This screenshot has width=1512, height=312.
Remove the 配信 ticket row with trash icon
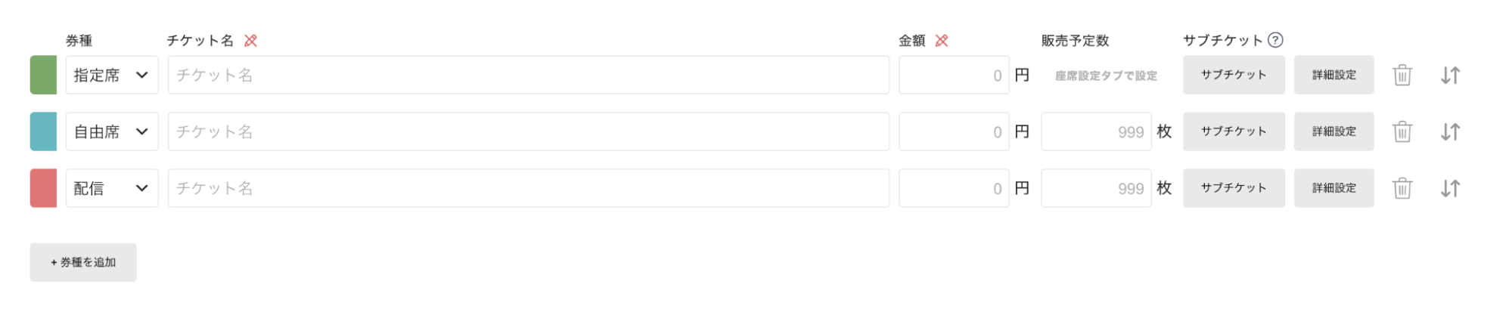(x=1402, y=188)
